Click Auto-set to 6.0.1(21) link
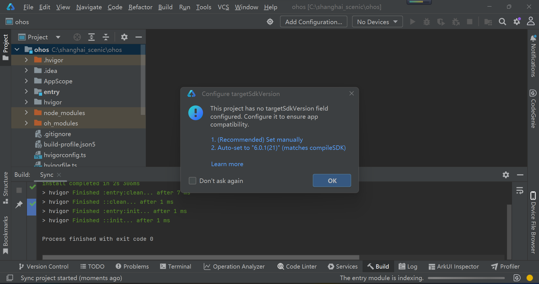539x284 pixels. point(278,148)
